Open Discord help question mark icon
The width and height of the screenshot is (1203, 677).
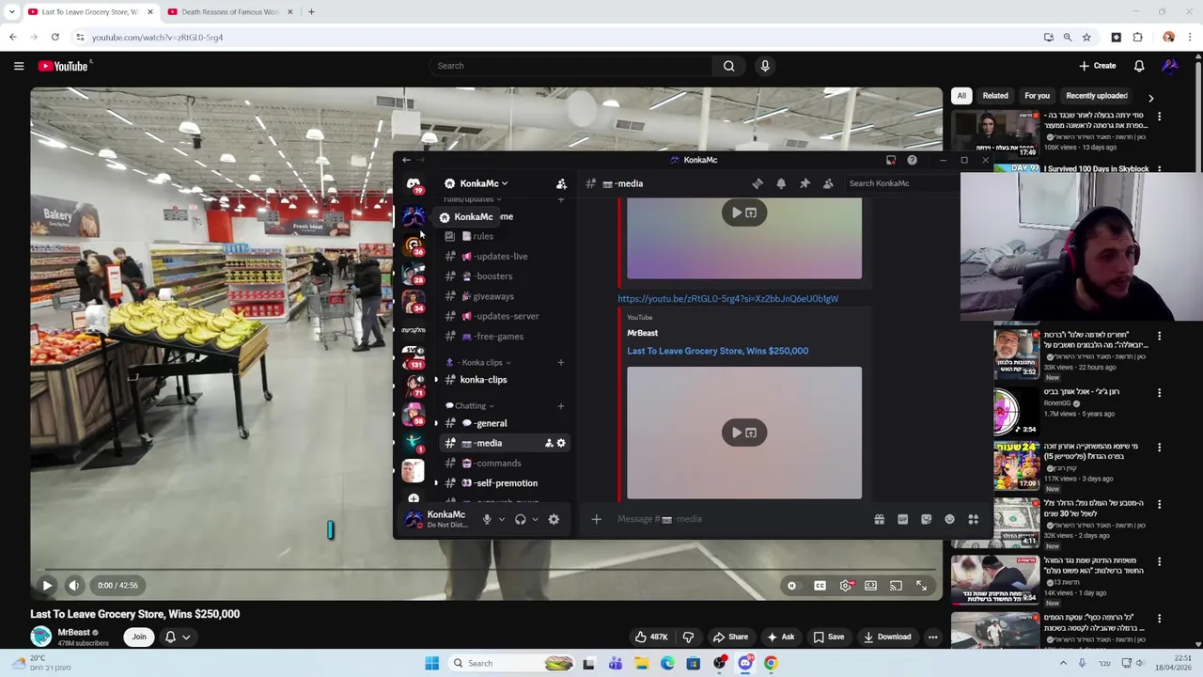pyautogui.click(x=912, y=160)
